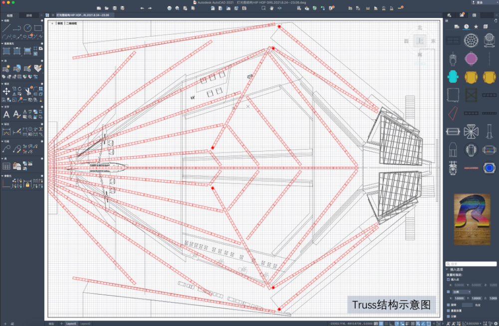Select the Move tool
The height and width of the screenshot is (326, 499).
6,92
